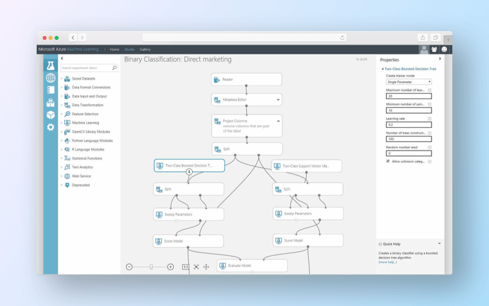Click the Saved Datasets module icon

pos(67,79)
